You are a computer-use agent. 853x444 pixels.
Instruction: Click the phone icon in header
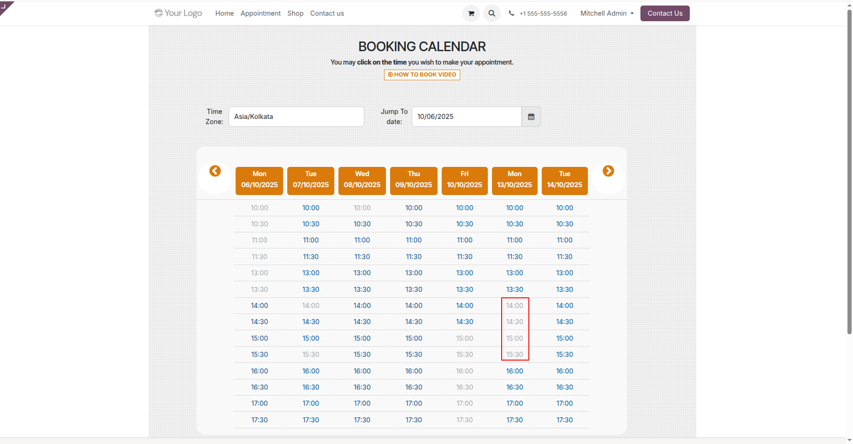pos(511,13)
